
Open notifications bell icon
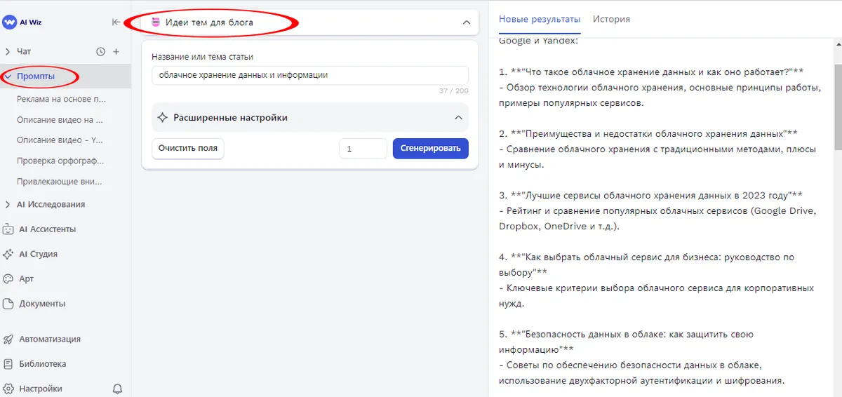coord(117,389)
